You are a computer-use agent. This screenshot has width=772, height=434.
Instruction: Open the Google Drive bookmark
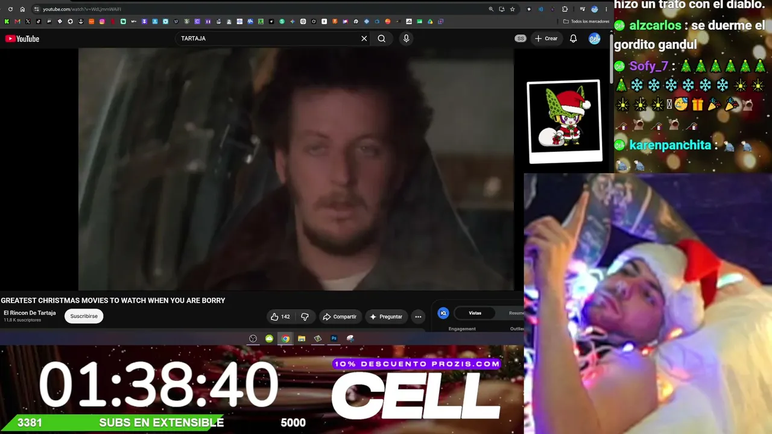pos(430,21)
